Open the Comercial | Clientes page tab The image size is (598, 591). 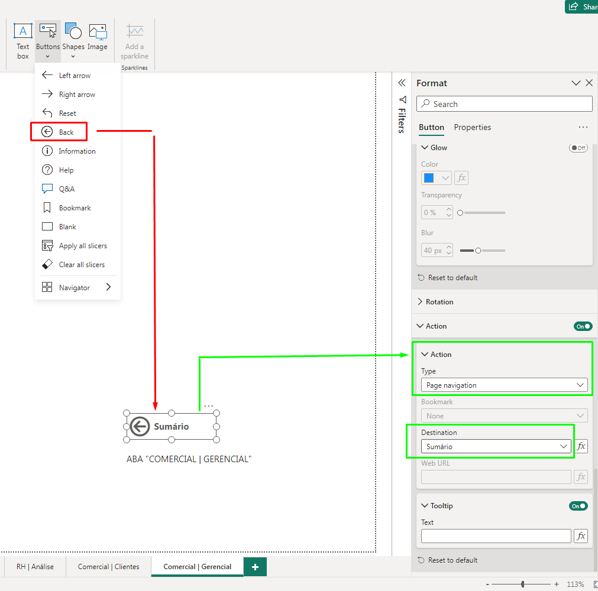tap(109, 567)
